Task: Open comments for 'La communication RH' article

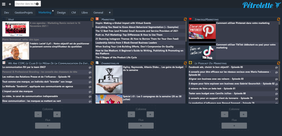Action: 90,67
